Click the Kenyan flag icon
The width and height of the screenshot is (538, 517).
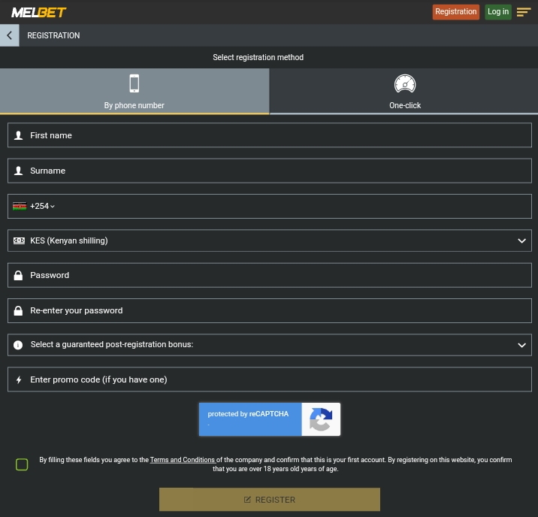[20, 206]
